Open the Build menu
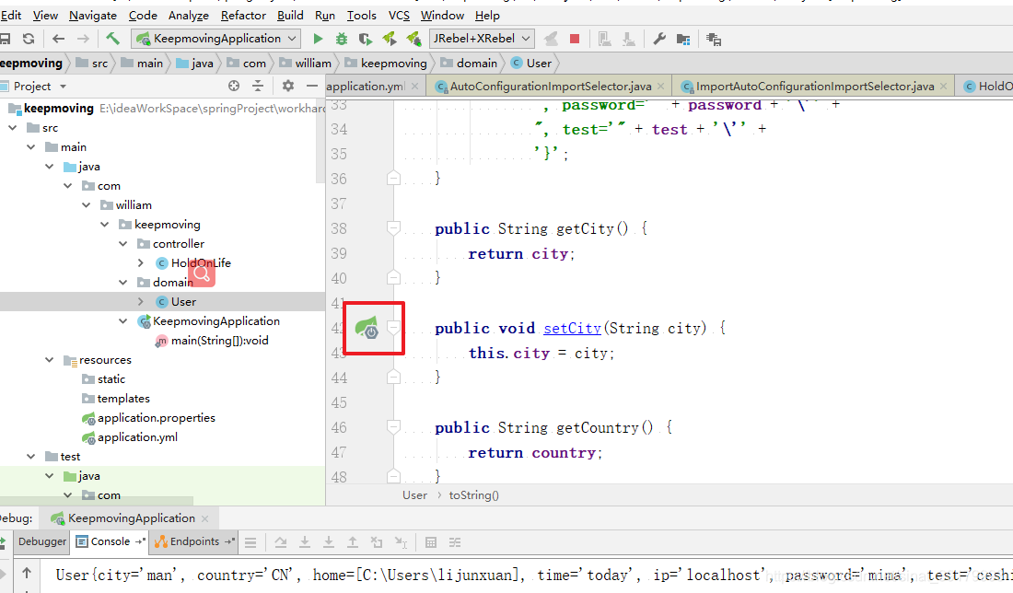Screen dimensions: 1013x593 290,16
